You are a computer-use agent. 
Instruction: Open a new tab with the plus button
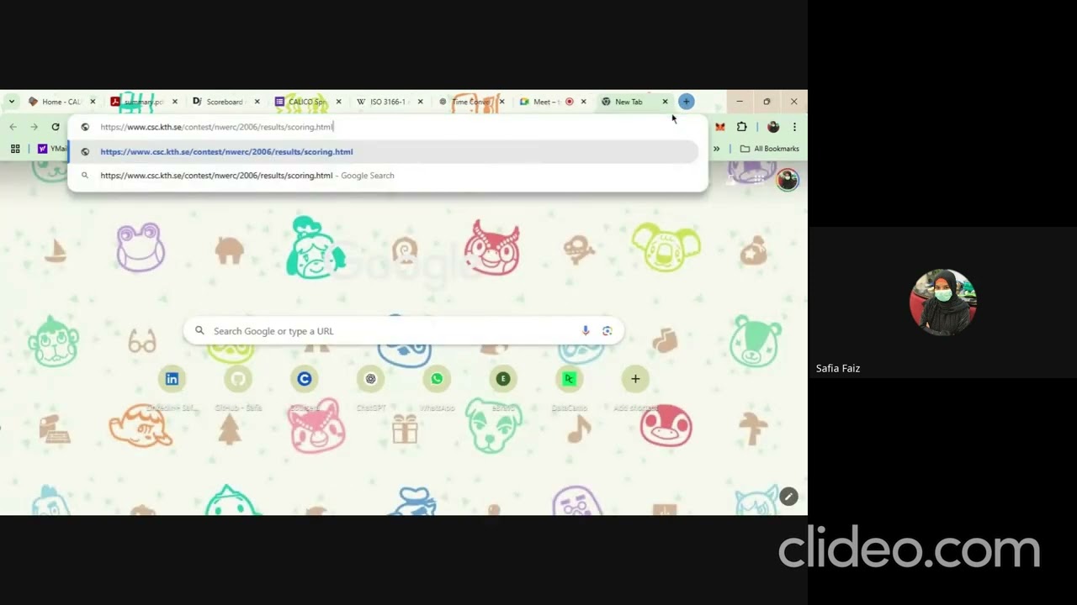pos(687,102)
